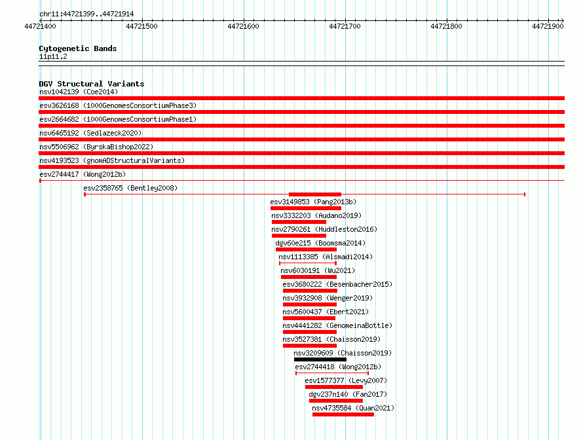This screenshot has width=583, height=440.
Task: Open nsv3209609 (Chaisson2019) variant
Action: coord(343,353)
